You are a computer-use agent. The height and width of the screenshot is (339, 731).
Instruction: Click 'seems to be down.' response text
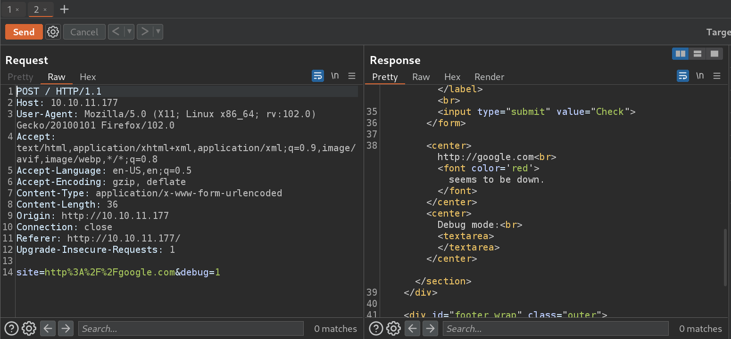(497, 179)
